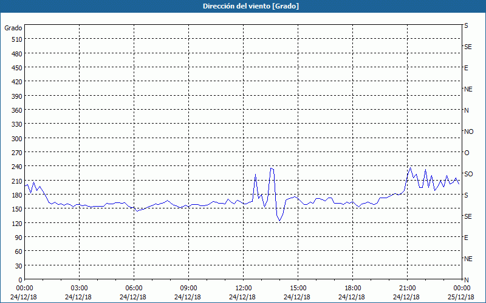
Task: Click the 360 degree axis label
Action: pyautogui.click(x=18, y=110)
